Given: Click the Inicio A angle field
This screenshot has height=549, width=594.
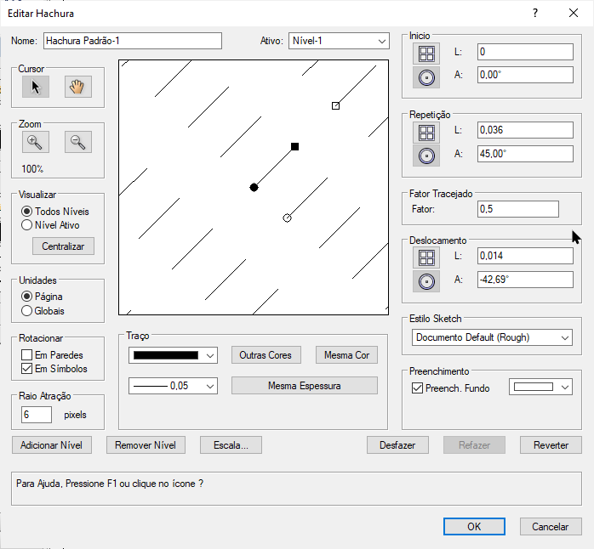Looking at the screenshot, I should [x=525, y=75].
